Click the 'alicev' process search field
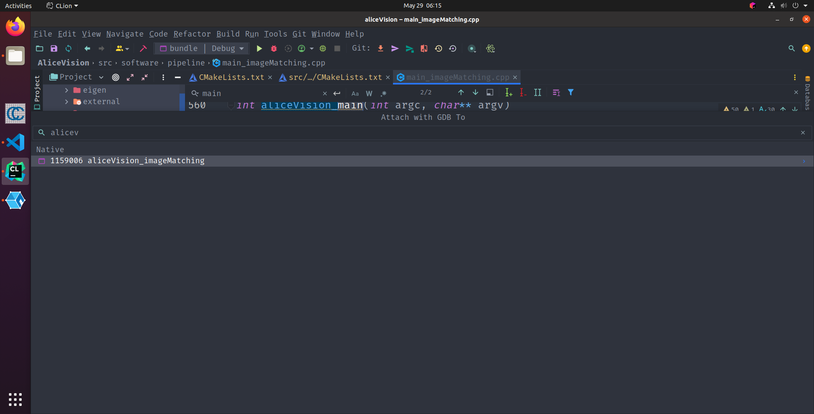 click(421, 133)
